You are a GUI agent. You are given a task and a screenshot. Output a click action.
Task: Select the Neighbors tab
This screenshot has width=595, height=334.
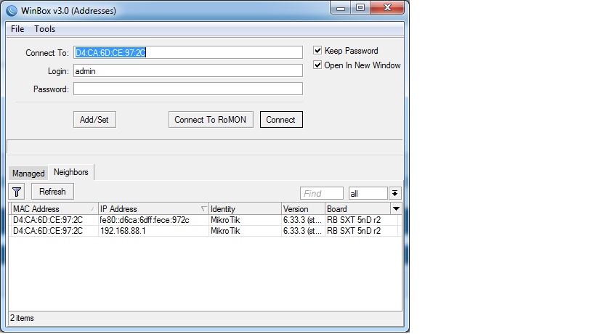tap(71, 172)
